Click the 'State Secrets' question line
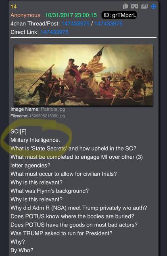Image resolution: width=167 pixels, height=256 pixels. [73, 149]
